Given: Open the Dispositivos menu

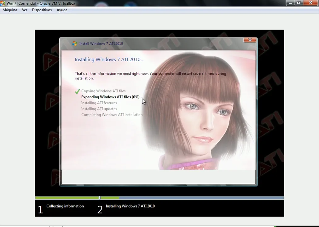Looking at the screenshot, I should [42, 10].
